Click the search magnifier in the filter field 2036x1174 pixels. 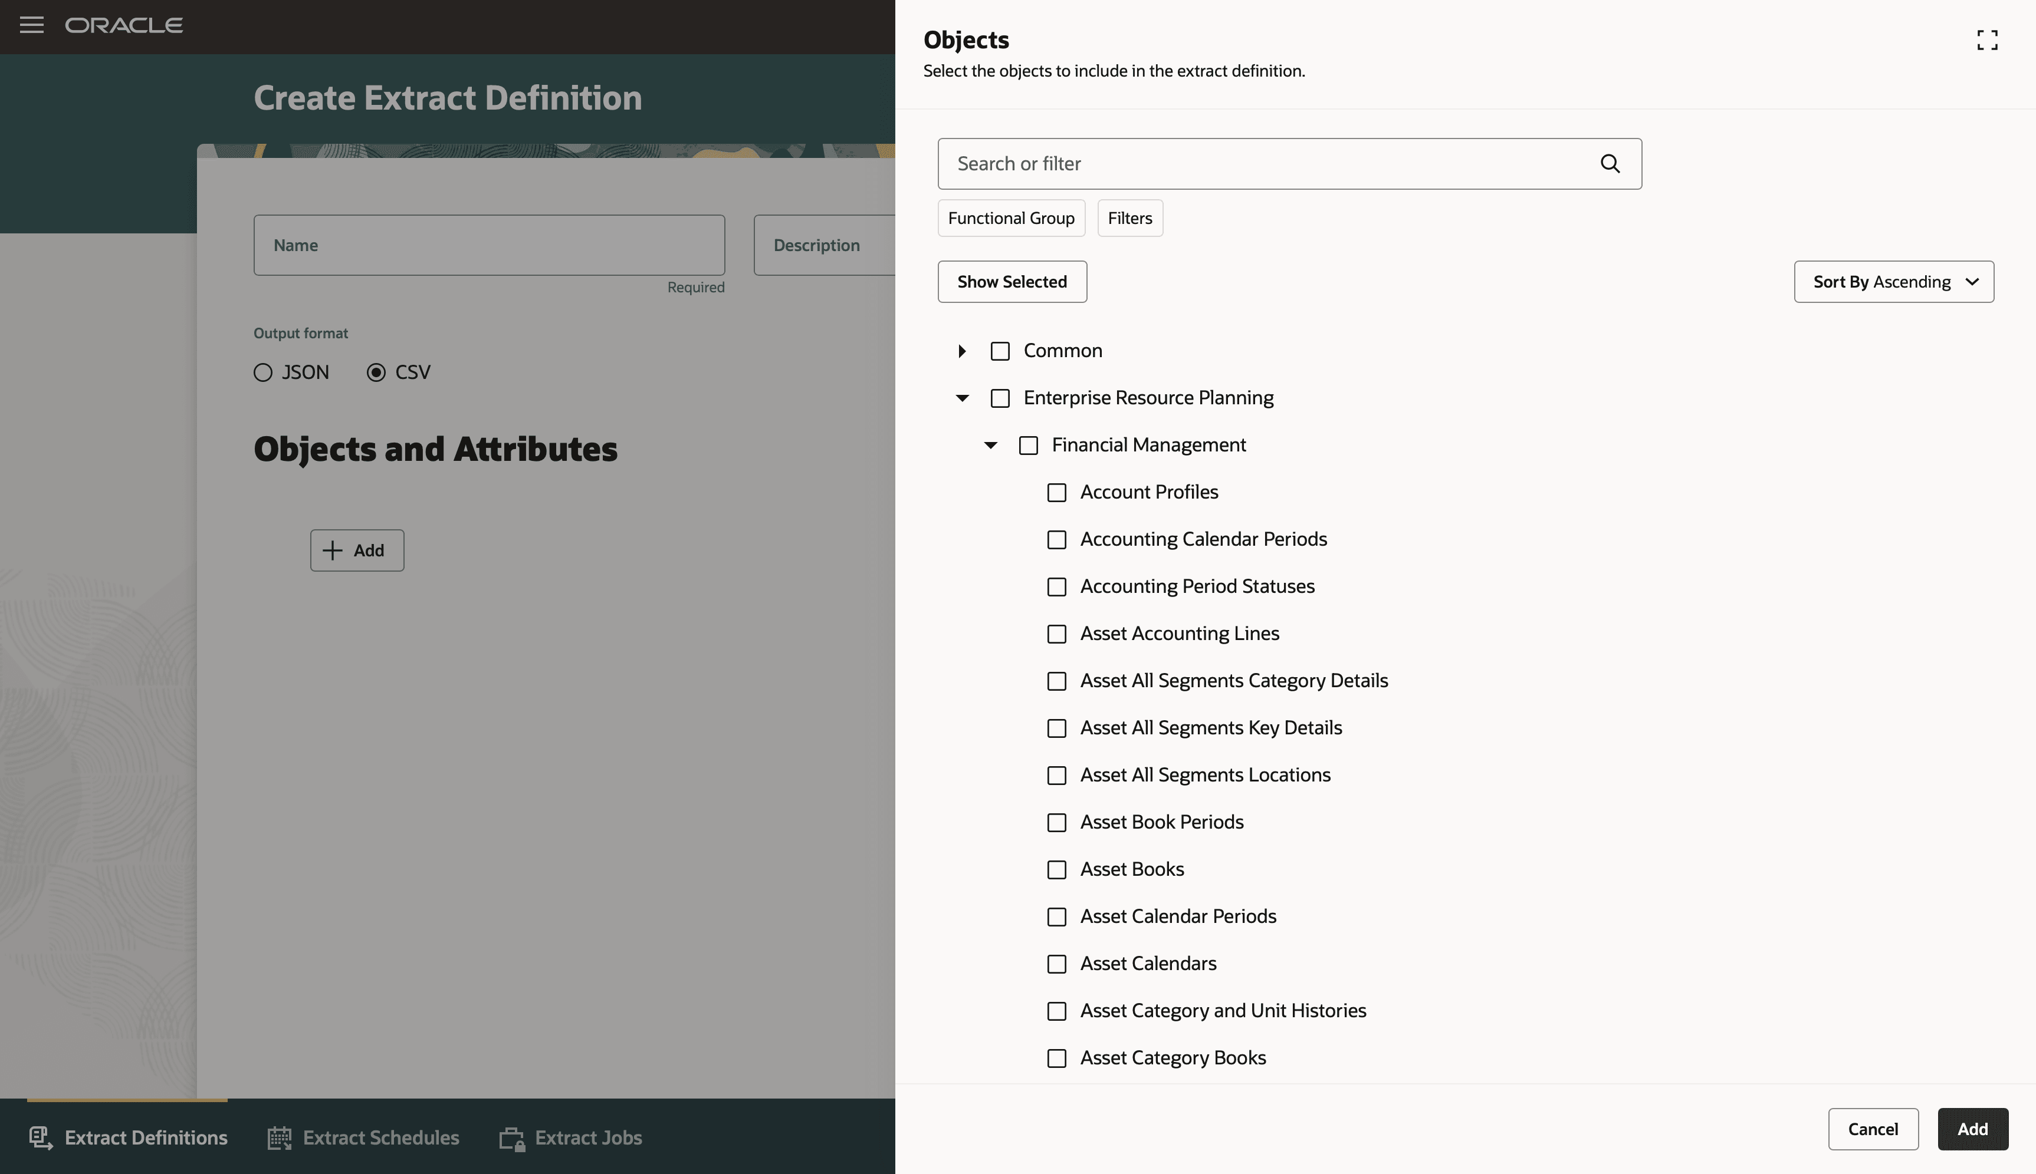pyautogui.click(x=1610, y=164)
